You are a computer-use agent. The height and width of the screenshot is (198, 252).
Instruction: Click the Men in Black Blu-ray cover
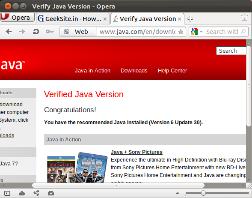[92, 168]
